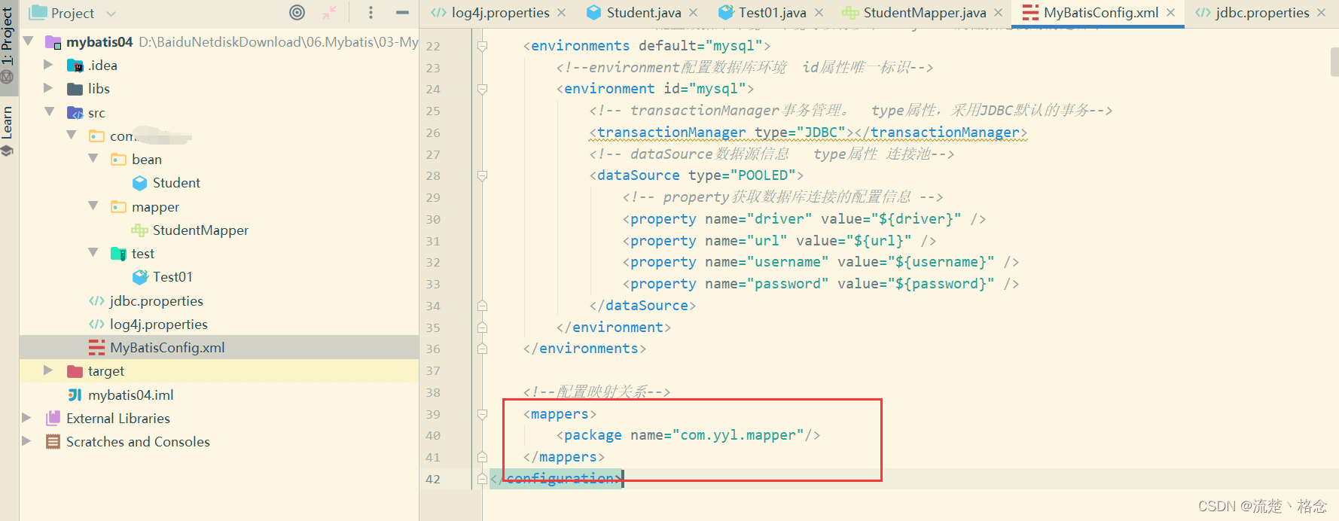Viewport: 1339px width, 521px height.
Task: Collapse the bean package
Action: [93, 158]
